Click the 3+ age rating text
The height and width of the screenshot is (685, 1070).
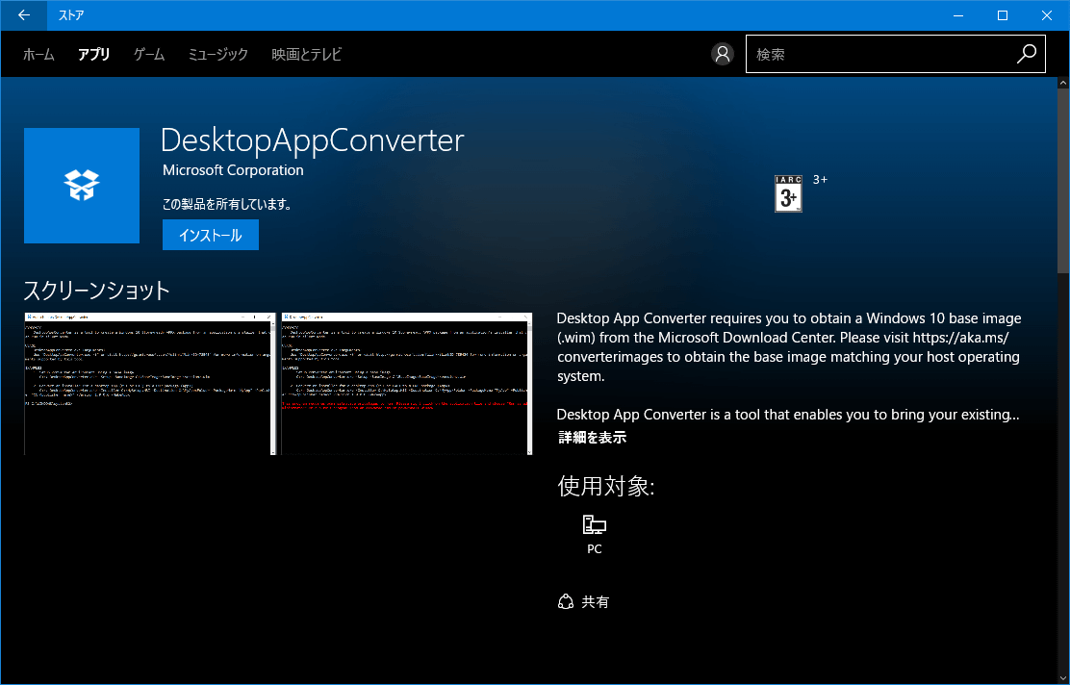click(x=820, y=180)
